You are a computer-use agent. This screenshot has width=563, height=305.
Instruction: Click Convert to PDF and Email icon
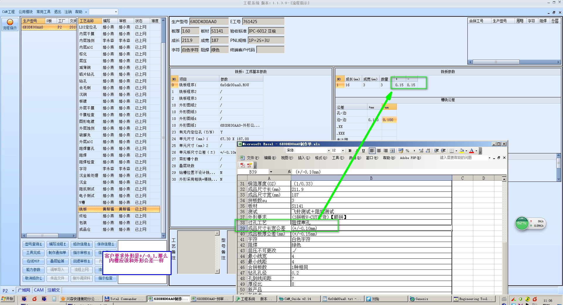249,165
